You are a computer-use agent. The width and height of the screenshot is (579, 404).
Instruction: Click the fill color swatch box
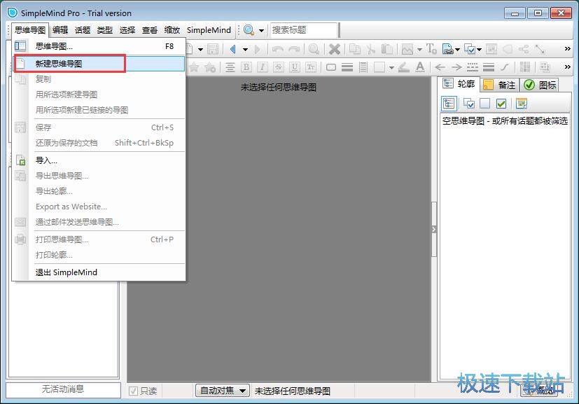pyautogui.click(x=379, y=67)
